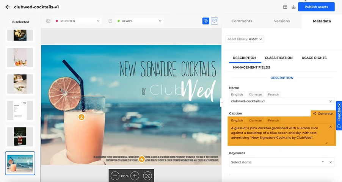Zoom in with the plus button
342x182 pixels.
click(x=135, y=176)
